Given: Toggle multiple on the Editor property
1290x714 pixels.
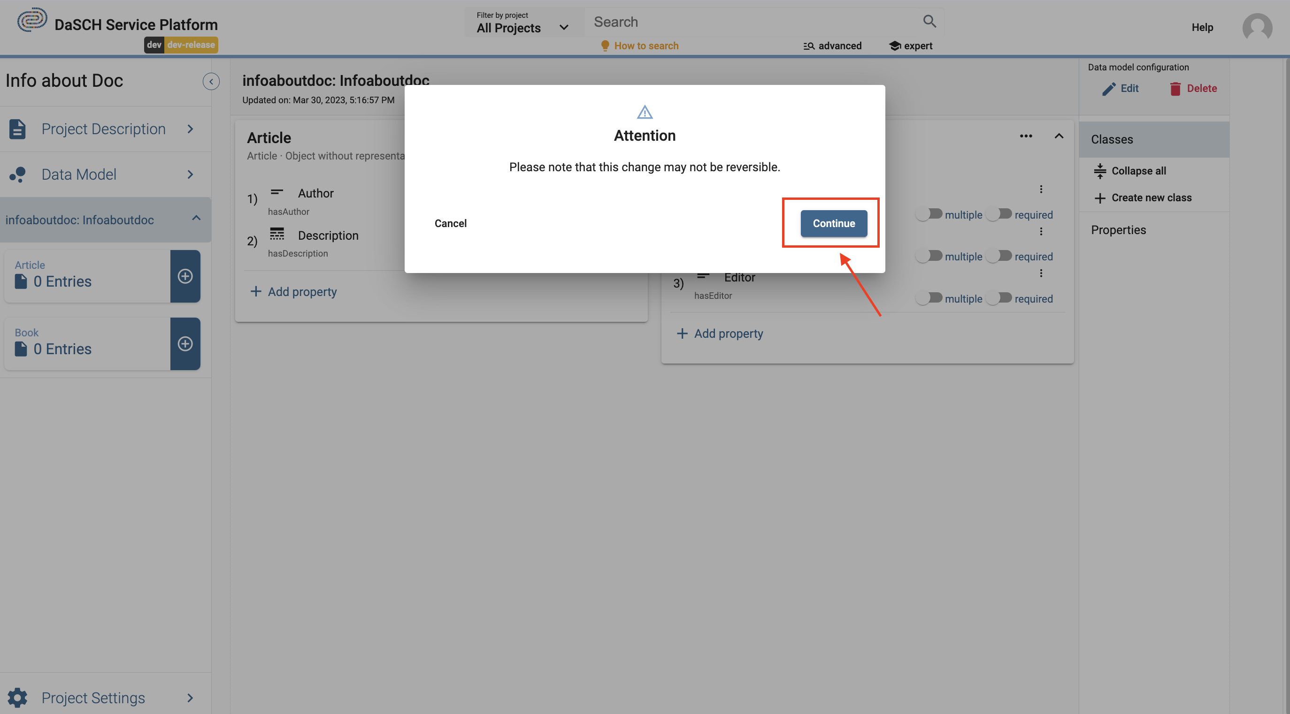Looking at the screenshot, I should 929,298.
